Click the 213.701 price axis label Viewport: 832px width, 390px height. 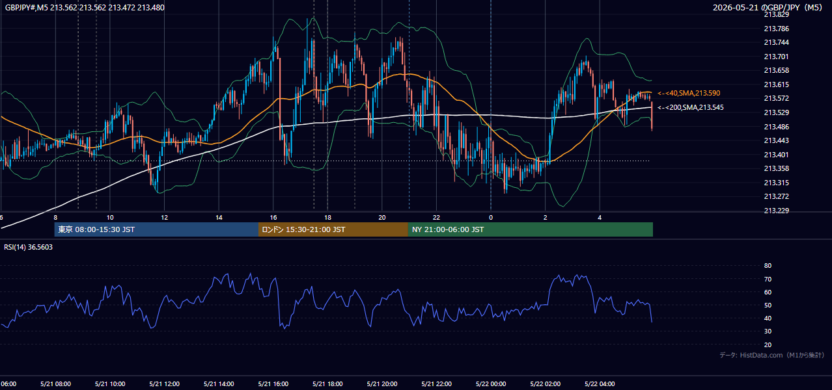pos(776,57)
